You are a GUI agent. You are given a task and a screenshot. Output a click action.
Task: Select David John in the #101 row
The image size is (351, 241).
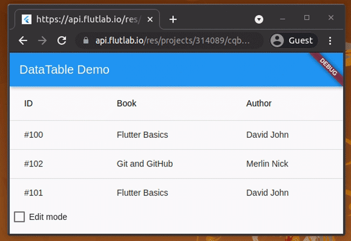(267, 193)
